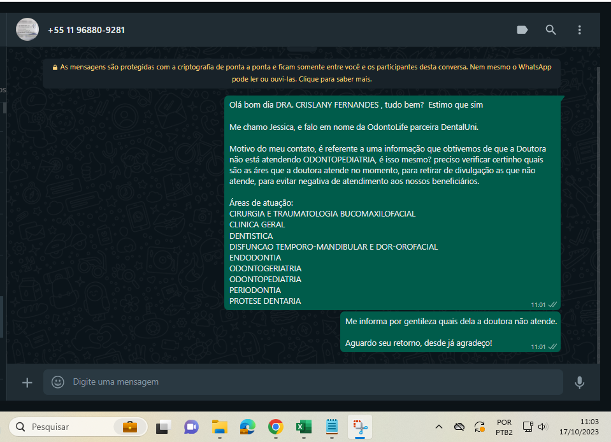Click 'CIRURGIA E TRAUMATOLOGIA BUCOMAXILOFACIAL' line
The height and width of the screenshot is (442, 611).
coord(322,214)
